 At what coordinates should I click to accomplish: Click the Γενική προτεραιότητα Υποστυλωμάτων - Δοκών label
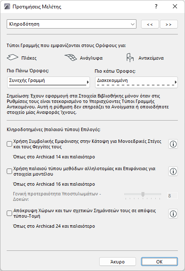point(57,197)
